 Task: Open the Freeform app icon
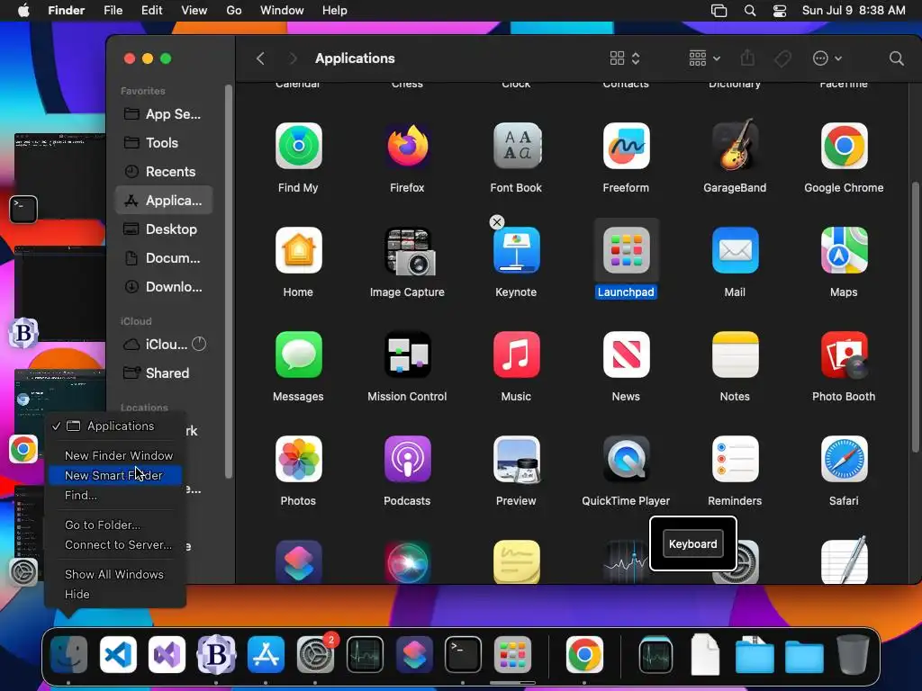(626, 146)
